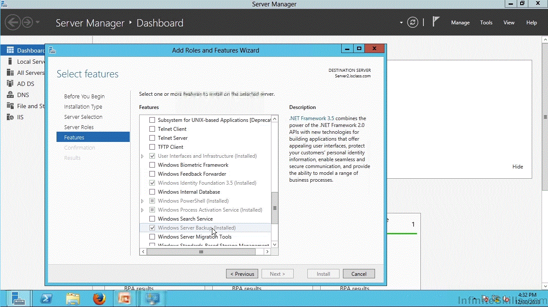Open the dropdown arrow beside Refresh icon
This screenshot has height=307, width=548.
[401, 23]
